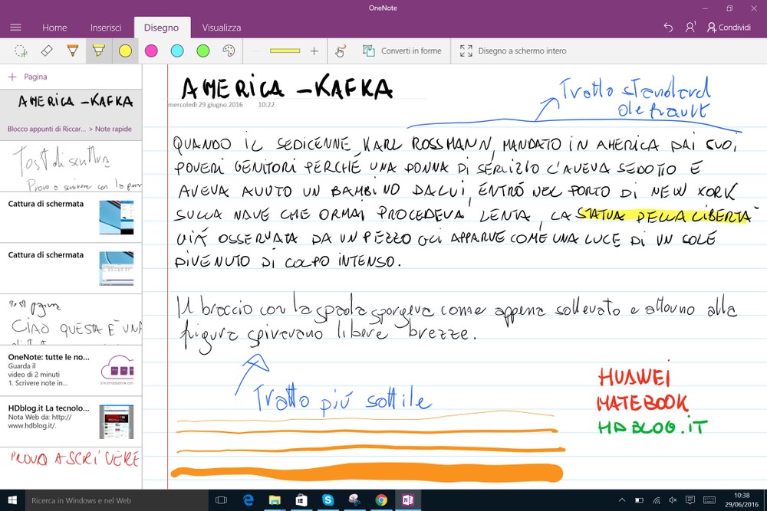Open the Inserisci tab
Screen dimensions: 767x511
(106, 28)
